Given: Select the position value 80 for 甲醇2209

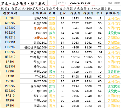Looking at the screenshot, I should [x=63, y=101].
